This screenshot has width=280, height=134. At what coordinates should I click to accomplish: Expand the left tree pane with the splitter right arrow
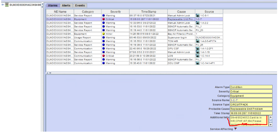coord(43,7)
